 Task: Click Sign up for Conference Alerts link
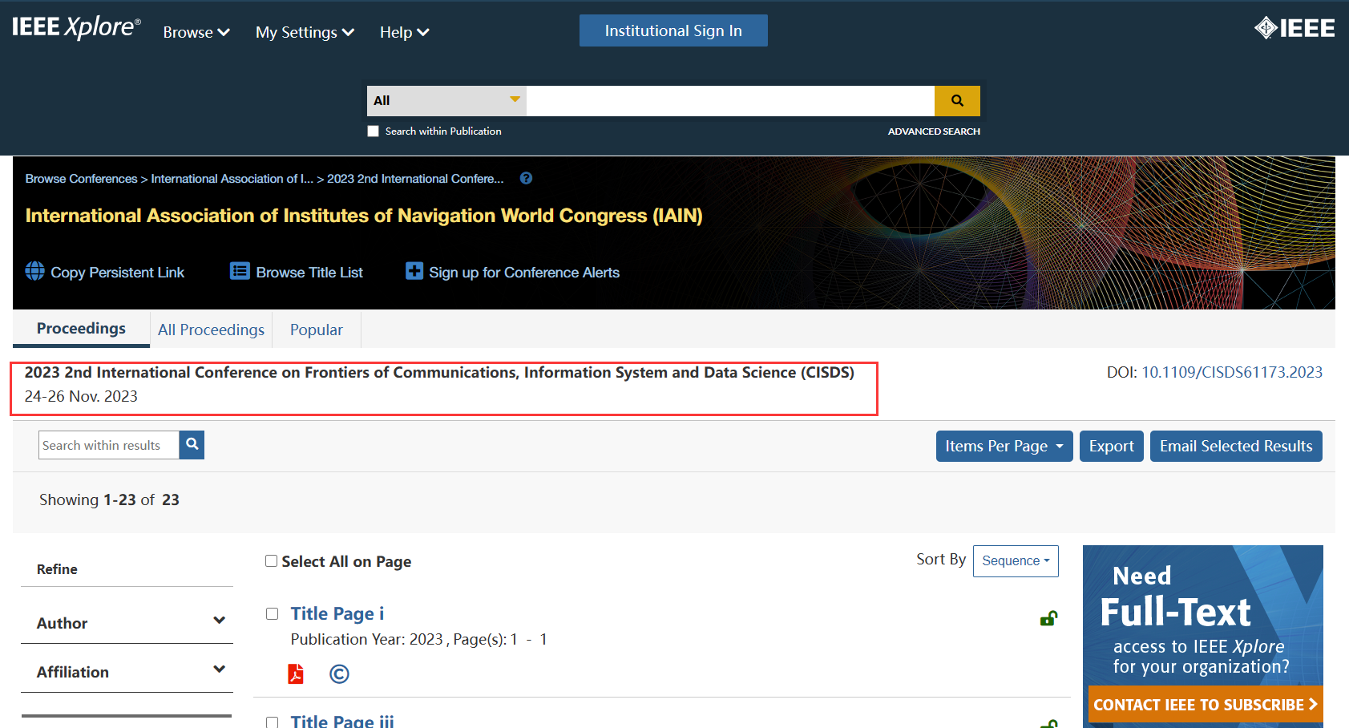[524, 273]
